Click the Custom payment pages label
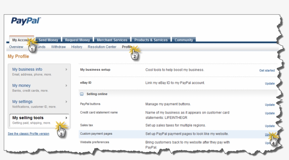The image size is (289, 160). click(96, 134)
